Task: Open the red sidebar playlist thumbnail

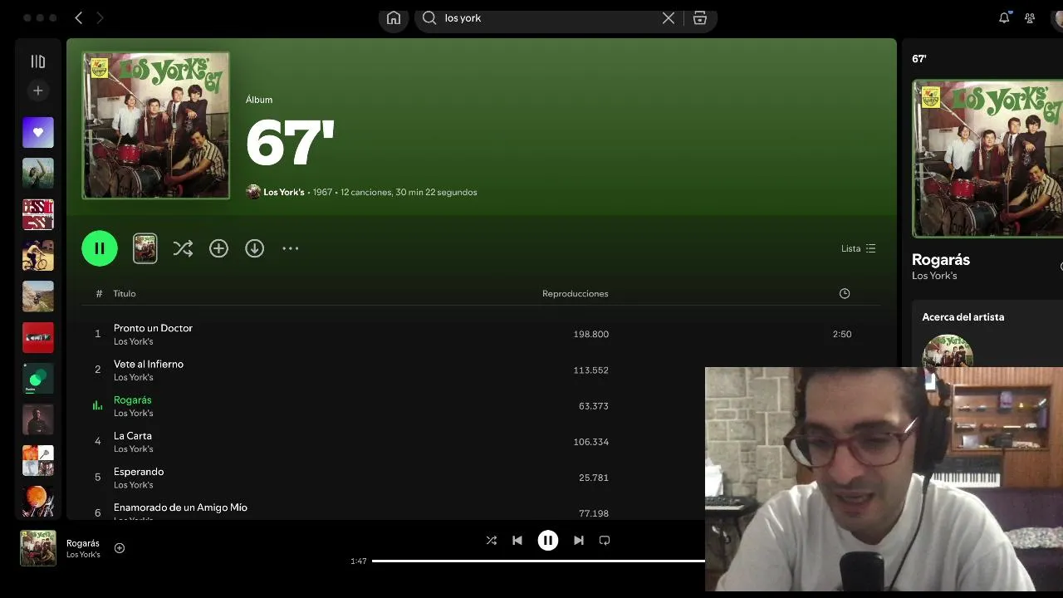Action: pos(38,337)
